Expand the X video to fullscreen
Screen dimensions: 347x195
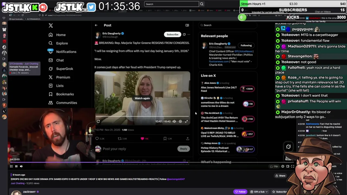click(187, 121)
